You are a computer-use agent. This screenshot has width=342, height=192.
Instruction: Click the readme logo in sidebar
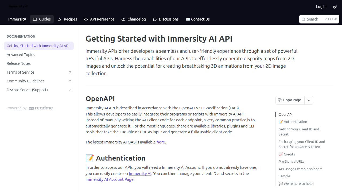(41, 108)
